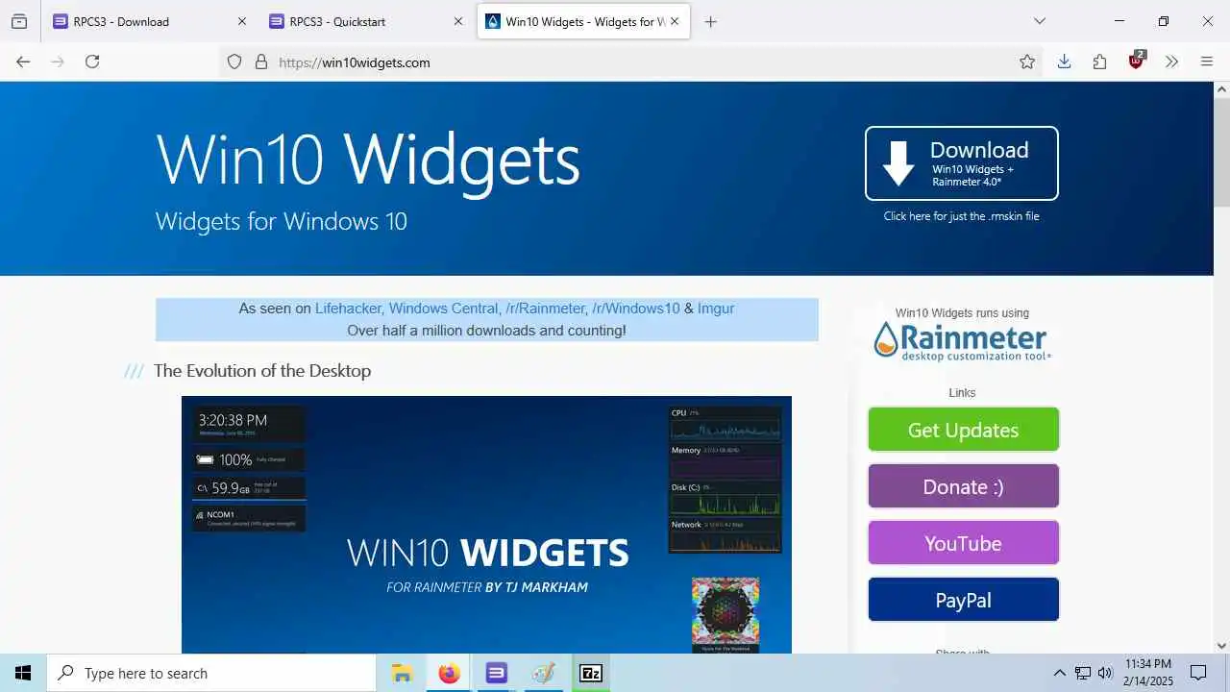Click here for just the .rmskin file
Screen dimensions: 1230x692
[961, 216]
